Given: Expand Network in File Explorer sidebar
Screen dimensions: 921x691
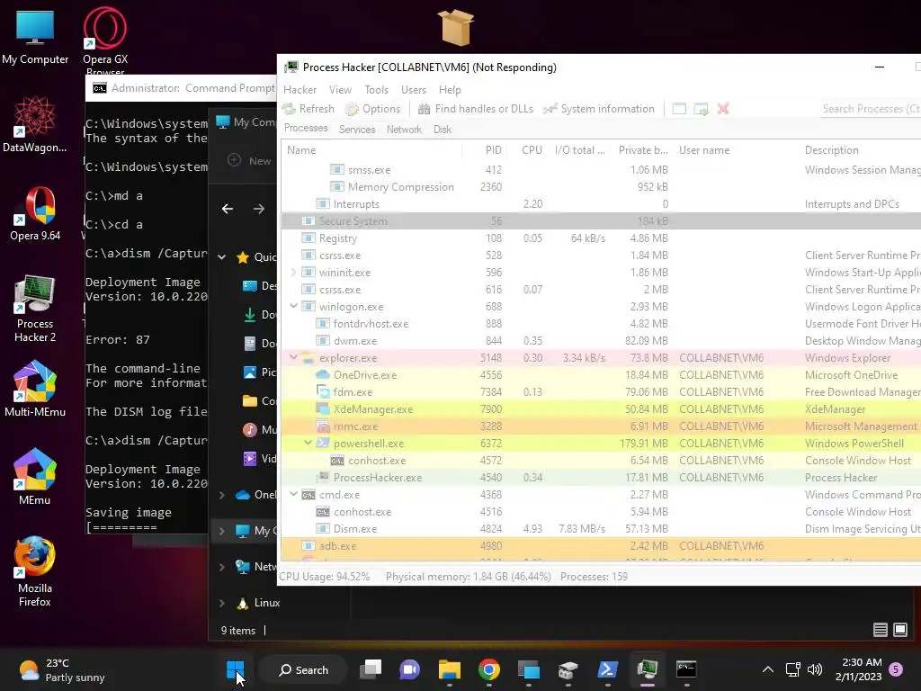Looking at the screenshot, I should [x=222, y=567].
